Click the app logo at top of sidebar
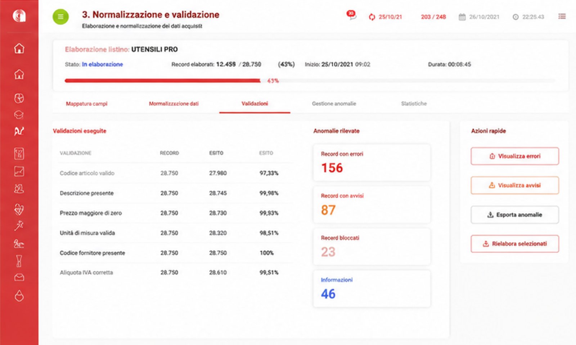This screenshot has width=576, height=345. [19, 15]
